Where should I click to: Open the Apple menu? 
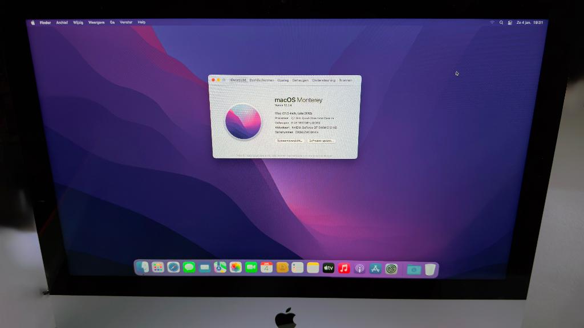coord(33,23)
